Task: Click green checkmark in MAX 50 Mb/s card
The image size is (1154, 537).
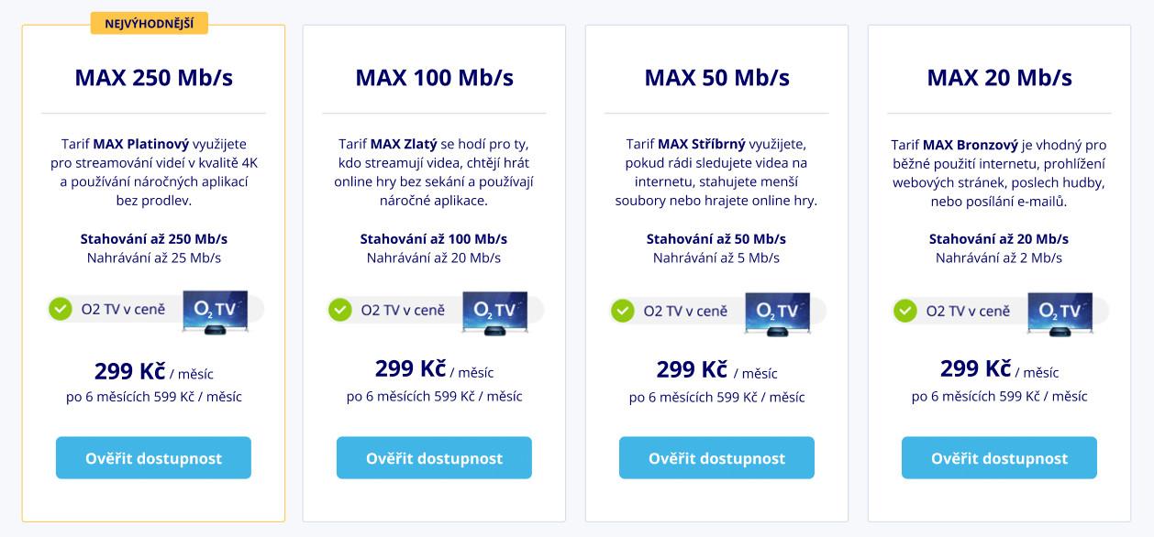Action: (x=623, y=311)
